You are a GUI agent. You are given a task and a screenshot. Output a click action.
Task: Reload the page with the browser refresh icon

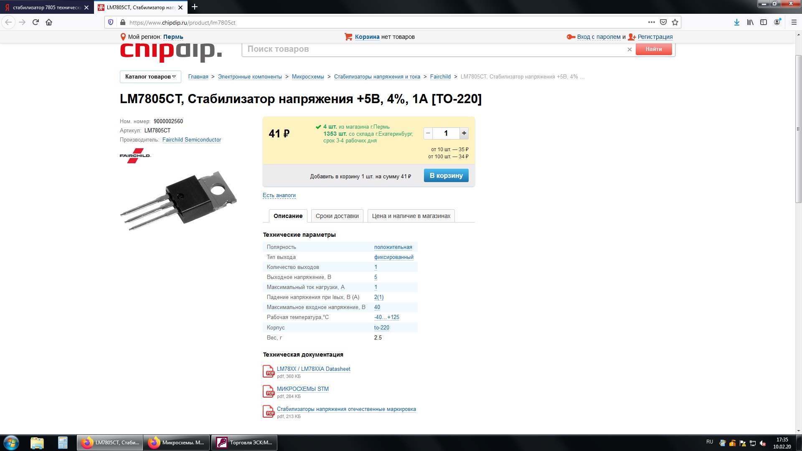coord(36,22)
